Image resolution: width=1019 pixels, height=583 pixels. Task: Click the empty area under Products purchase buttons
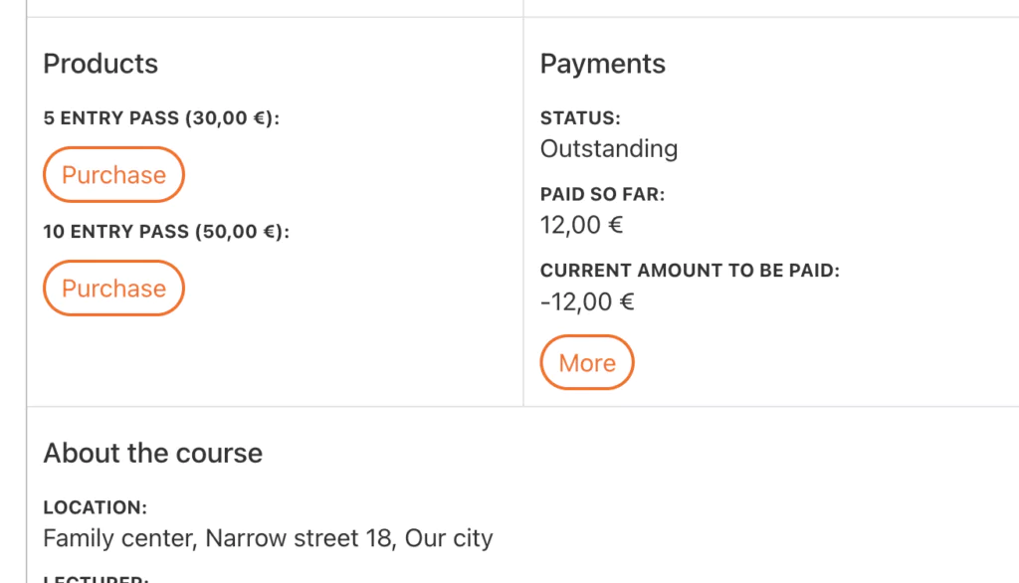click(275, 361)
